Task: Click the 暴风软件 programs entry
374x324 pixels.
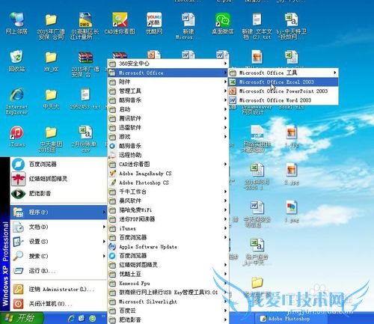Action: pyautogui.click(x=168, y=201)
